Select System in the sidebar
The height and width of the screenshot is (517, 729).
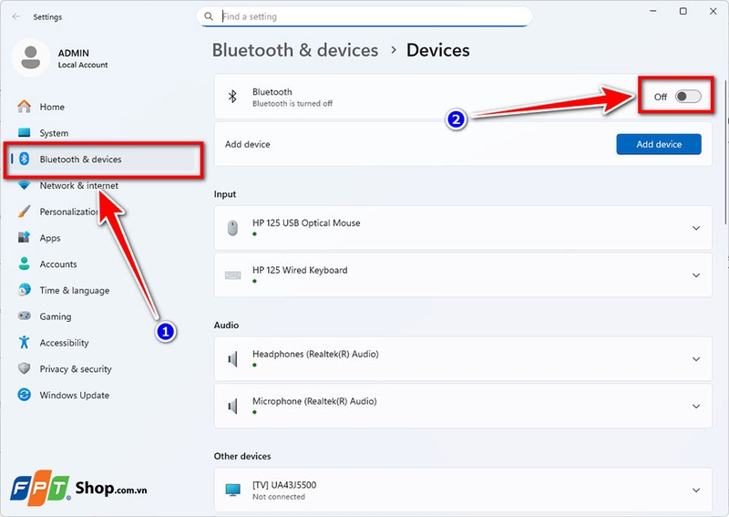54,133
